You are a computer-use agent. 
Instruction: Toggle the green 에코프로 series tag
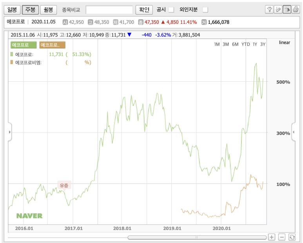tap(24, 45)
